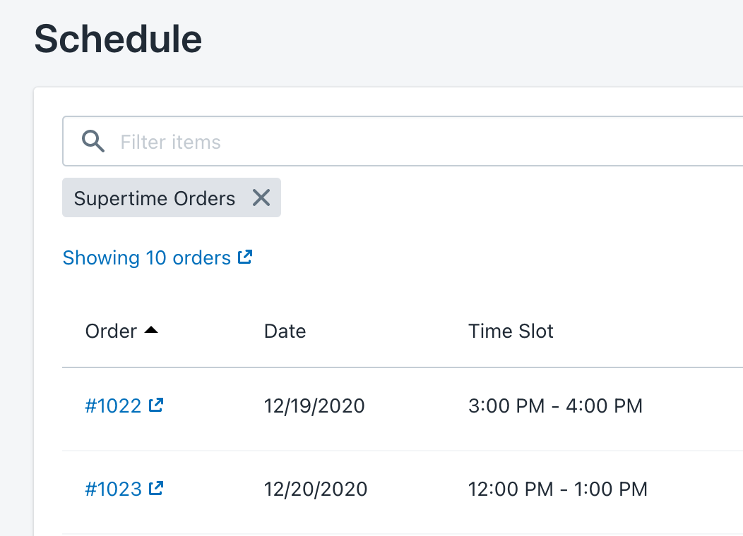This screenshot has width=743, height=536.
Task: Click the Filter items placeholder text
Action: coord(170,142)
